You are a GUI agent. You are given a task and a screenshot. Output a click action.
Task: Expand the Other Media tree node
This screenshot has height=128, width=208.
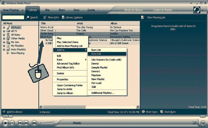[x=4, y=39]
